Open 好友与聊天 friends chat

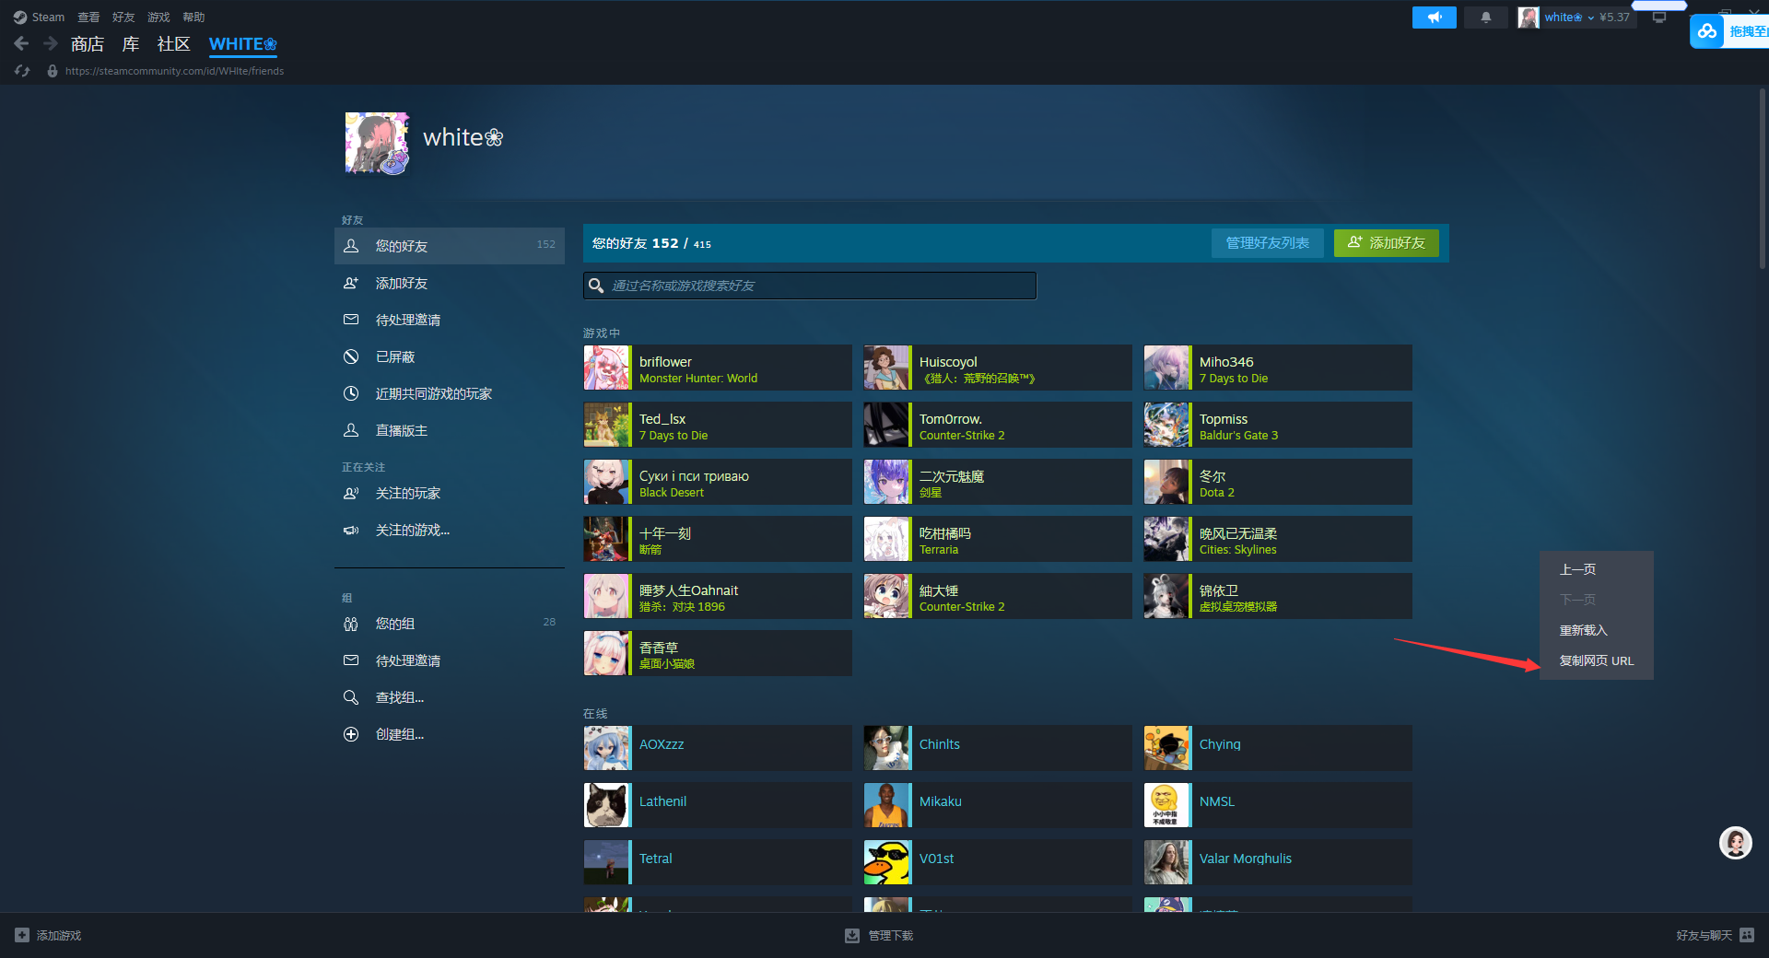[1715, 935]
